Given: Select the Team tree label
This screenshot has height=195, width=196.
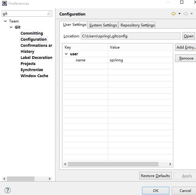Looking at the screenshot, I should (x=14, y=21).
